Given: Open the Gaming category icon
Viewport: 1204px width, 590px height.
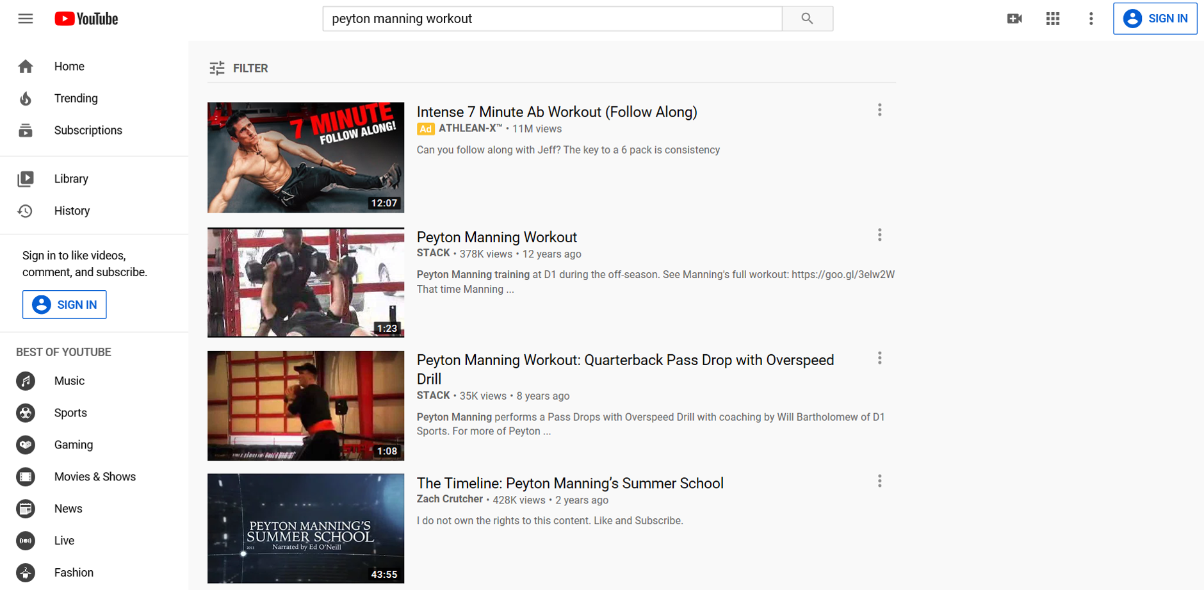Looking at the screenshot, I should 26,445.
